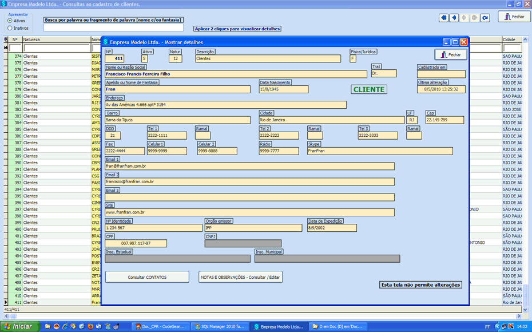532x332 pixels.
Task: Open the folder icon in quick launch
Action: pos(48,327)
